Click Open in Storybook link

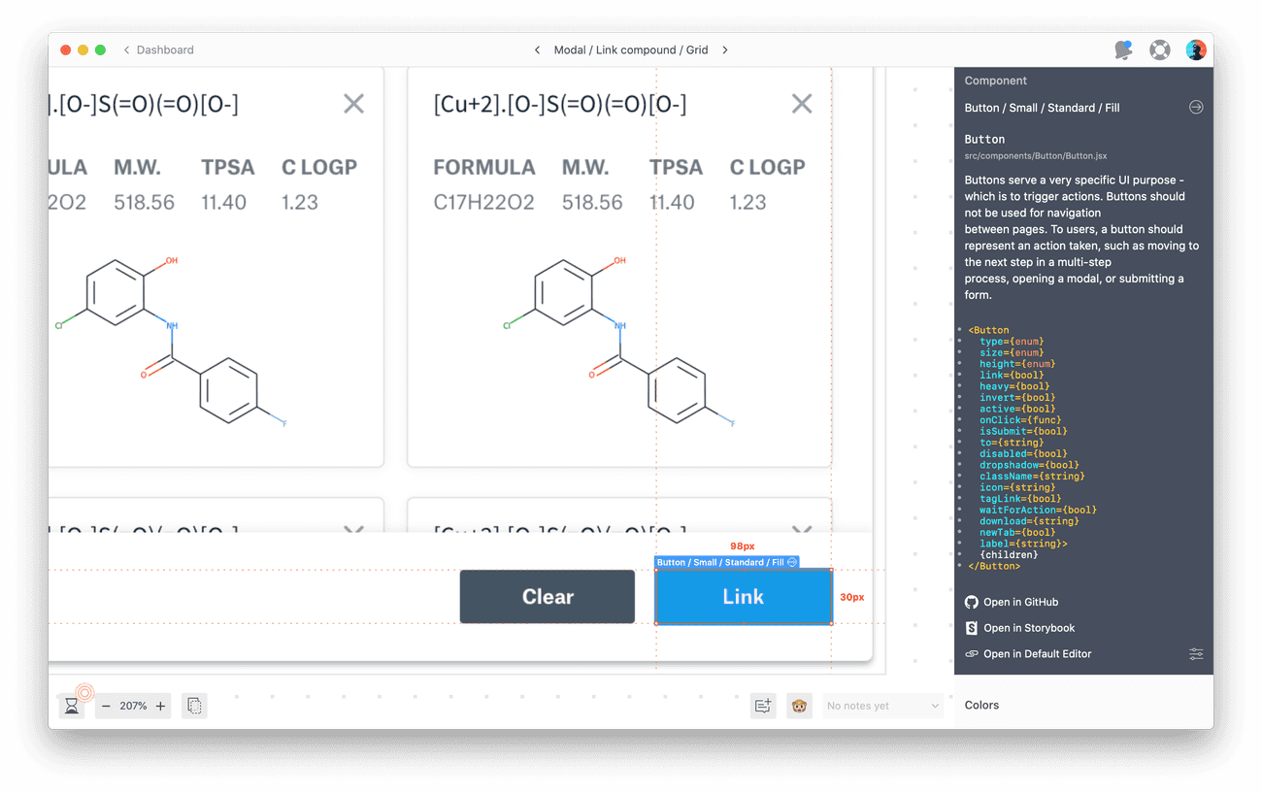click(1028, 628)
